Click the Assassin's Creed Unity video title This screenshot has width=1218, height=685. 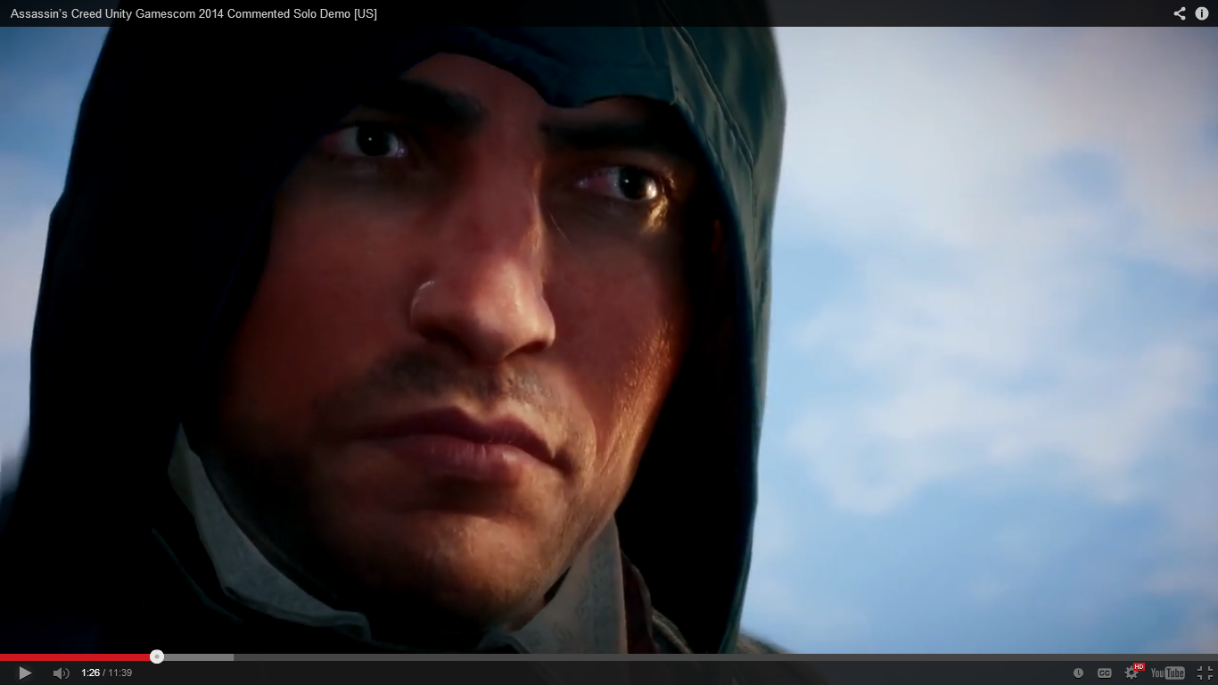coord(193,14)
